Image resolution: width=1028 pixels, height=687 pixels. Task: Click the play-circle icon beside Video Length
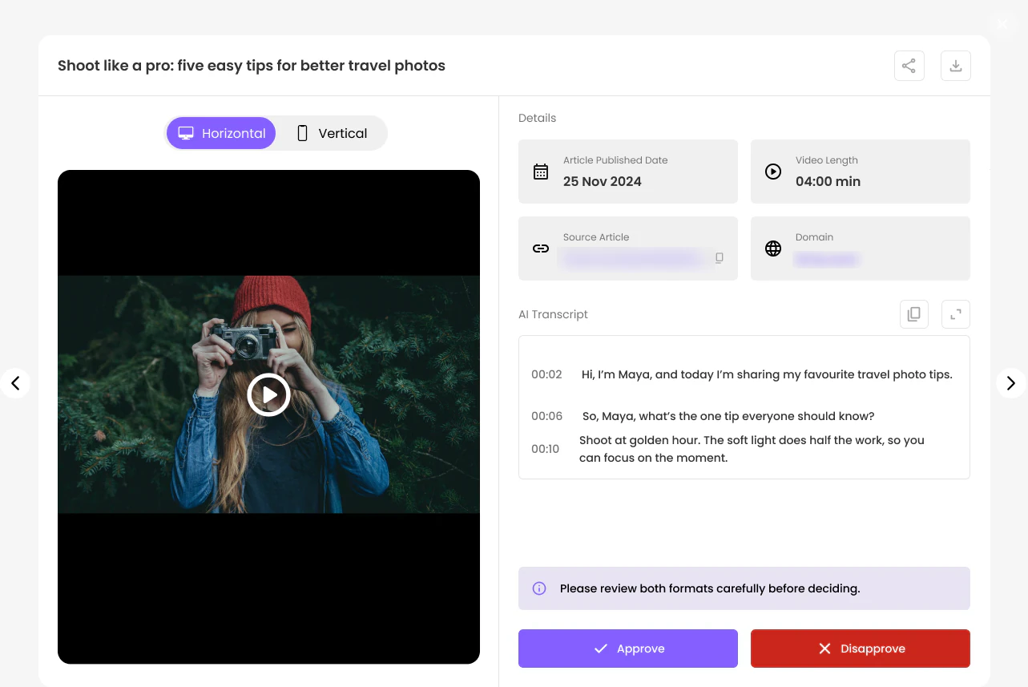coord(773,172)
